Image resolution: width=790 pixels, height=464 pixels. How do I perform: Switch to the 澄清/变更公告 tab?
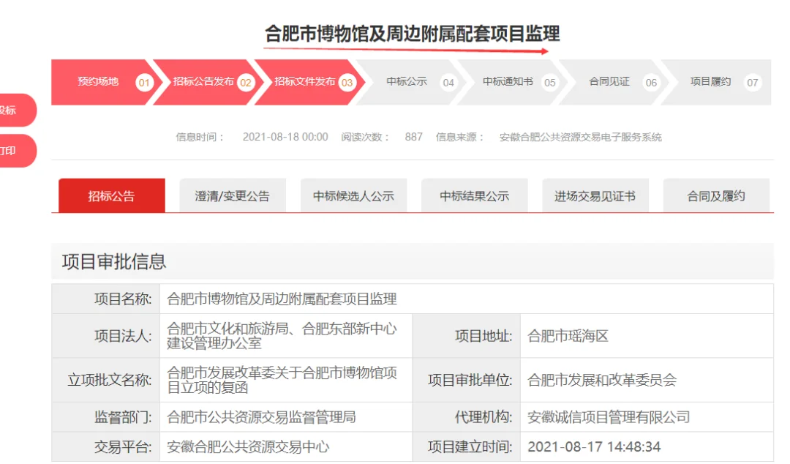[233, 195]
